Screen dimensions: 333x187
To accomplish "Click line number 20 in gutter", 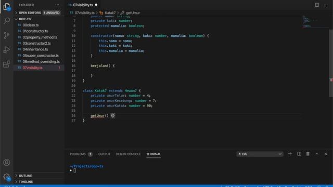I will tap(73, 86).
